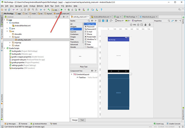Click the Undo arrow icon

click(14, 10)
